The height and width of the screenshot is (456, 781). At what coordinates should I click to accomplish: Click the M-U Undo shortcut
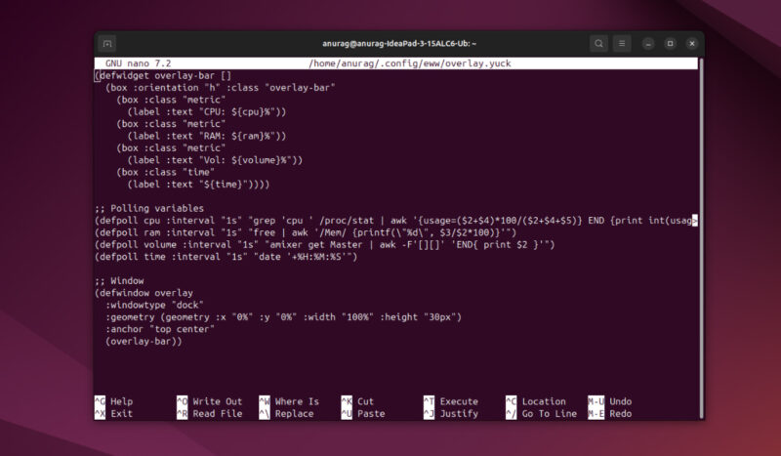coord(609,401)
